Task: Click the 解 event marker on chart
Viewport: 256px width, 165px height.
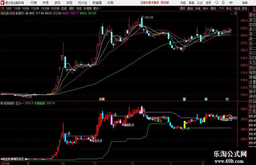Action: point(184,99)
